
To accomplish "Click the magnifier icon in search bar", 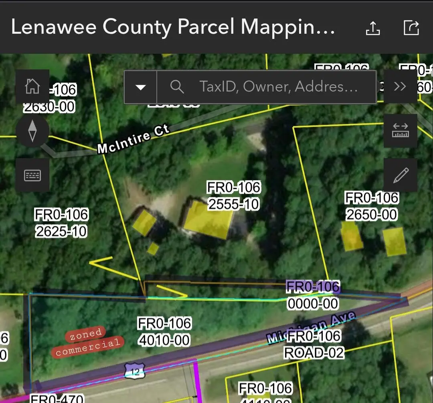I will (x=176, y=87).
